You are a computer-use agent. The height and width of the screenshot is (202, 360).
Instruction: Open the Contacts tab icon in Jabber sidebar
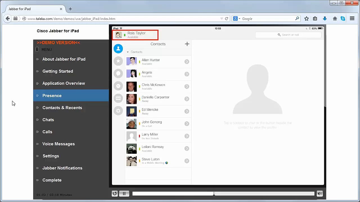pos(118,49)
